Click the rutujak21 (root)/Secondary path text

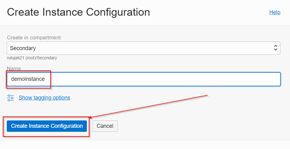32,58
